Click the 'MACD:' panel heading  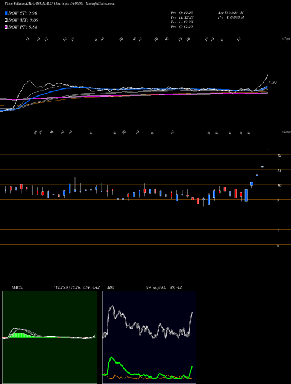pyautogui.click(x=17, y=287)
